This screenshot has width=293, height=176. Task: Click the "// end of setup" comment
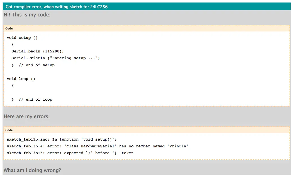click(37, 65)
